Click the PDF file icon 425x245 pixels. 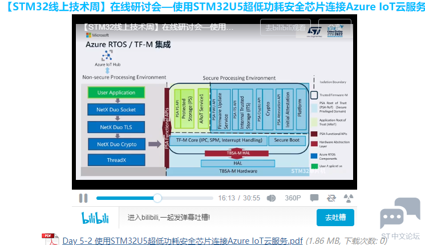click(50, 239)
